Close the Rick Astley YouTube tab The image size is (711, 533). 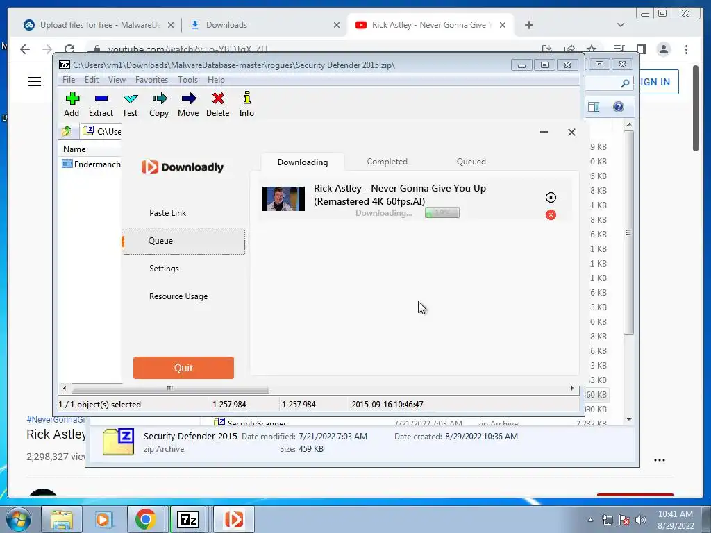[x=503, y=25]
